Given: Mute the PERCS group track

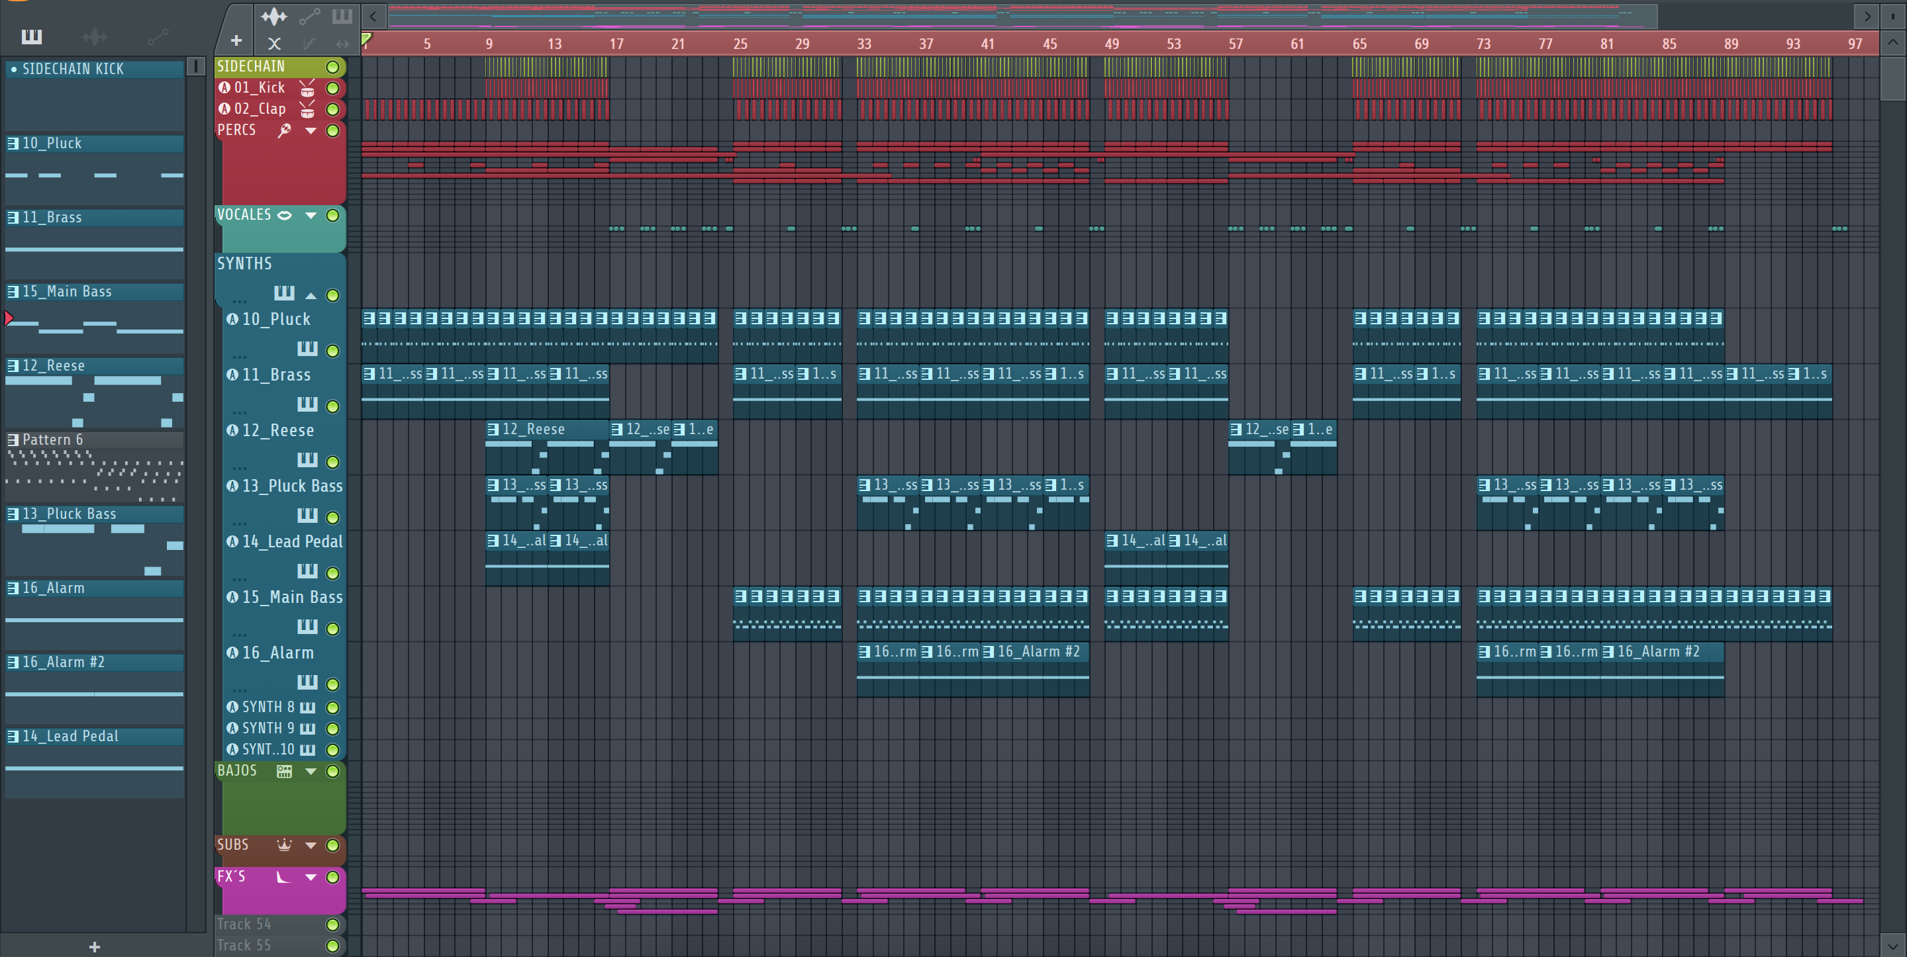Looking at the screenshot, I should coord(332,130).
